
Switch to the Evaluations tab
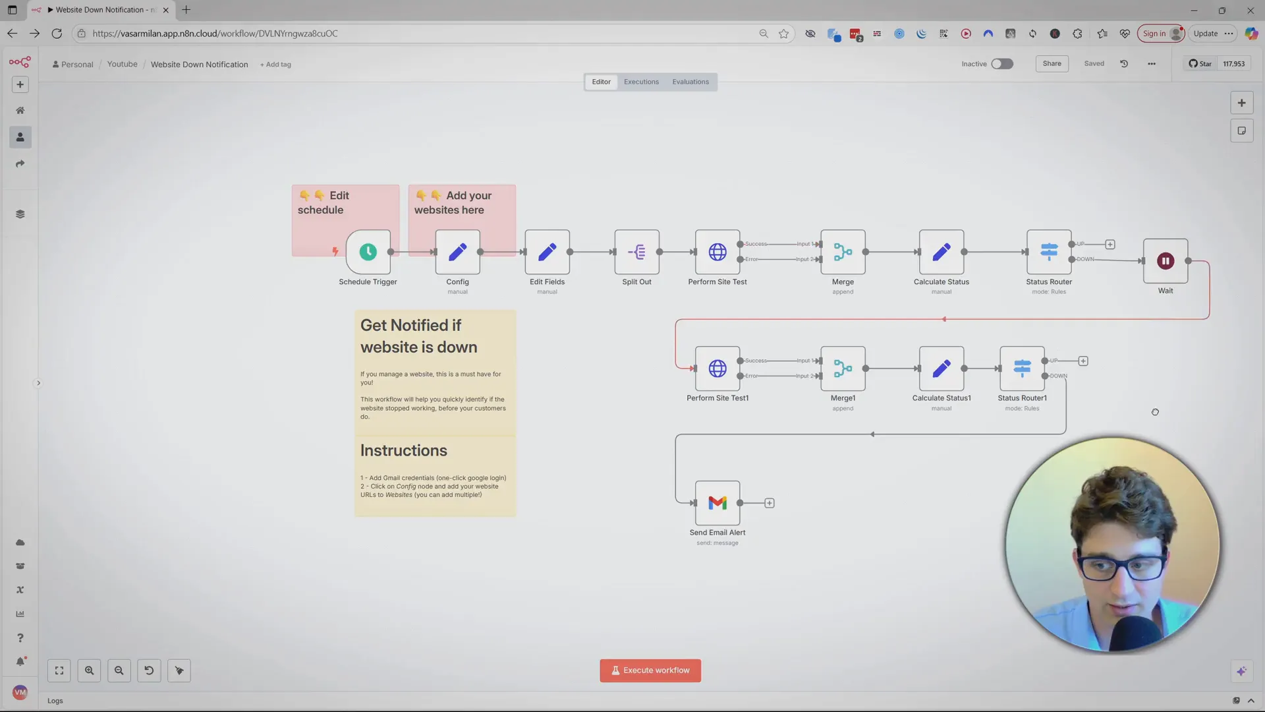690,82
